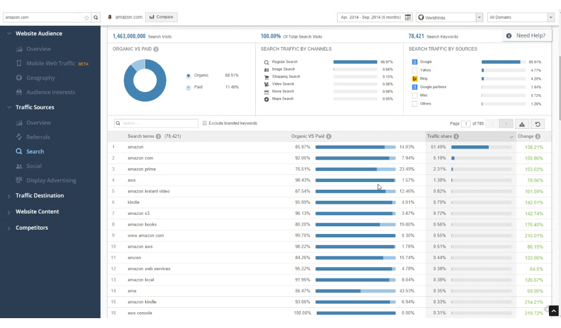Toggle the Misc source checkbox
The image size is (561, 328).
(415, 95)
